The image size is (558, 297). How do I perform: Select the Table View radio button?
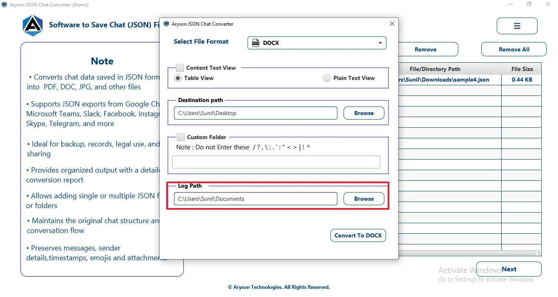pos(178,78)
